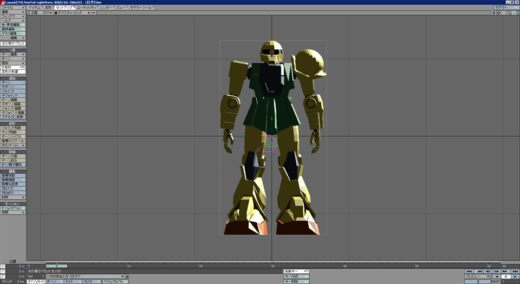
Task: Click モーションオプション (Motion Options) button
Action: click(x=13, y=208)
